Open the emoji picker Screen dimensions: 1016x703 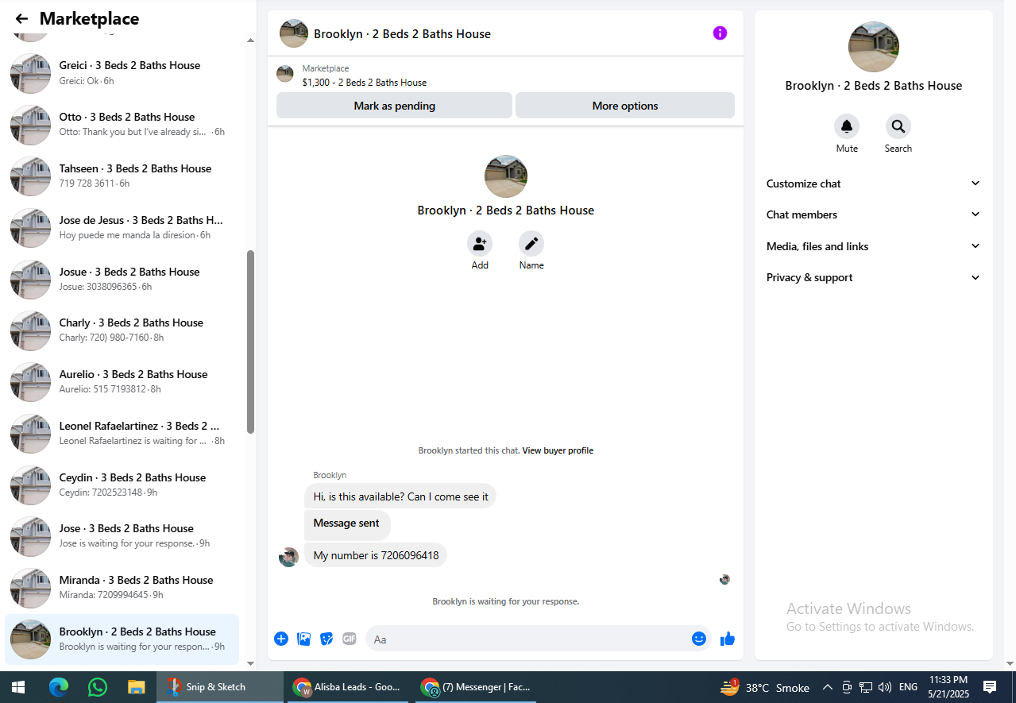tap(699, 639)
